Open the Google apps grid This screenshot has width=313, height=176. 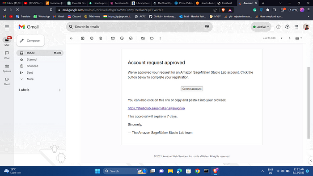pos(296,27)
